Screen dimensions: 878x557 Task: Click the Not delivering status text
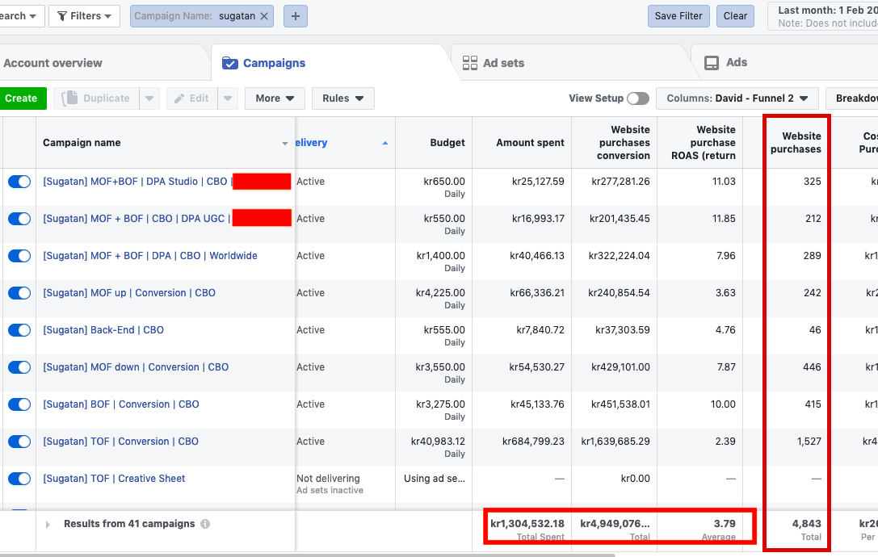(x=328, y=479)
